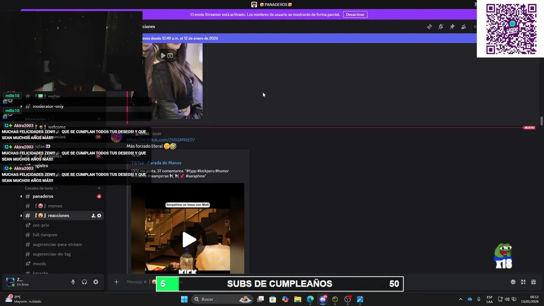Open the Windows Start menu
544x306 pixels.
click(184, 299)
